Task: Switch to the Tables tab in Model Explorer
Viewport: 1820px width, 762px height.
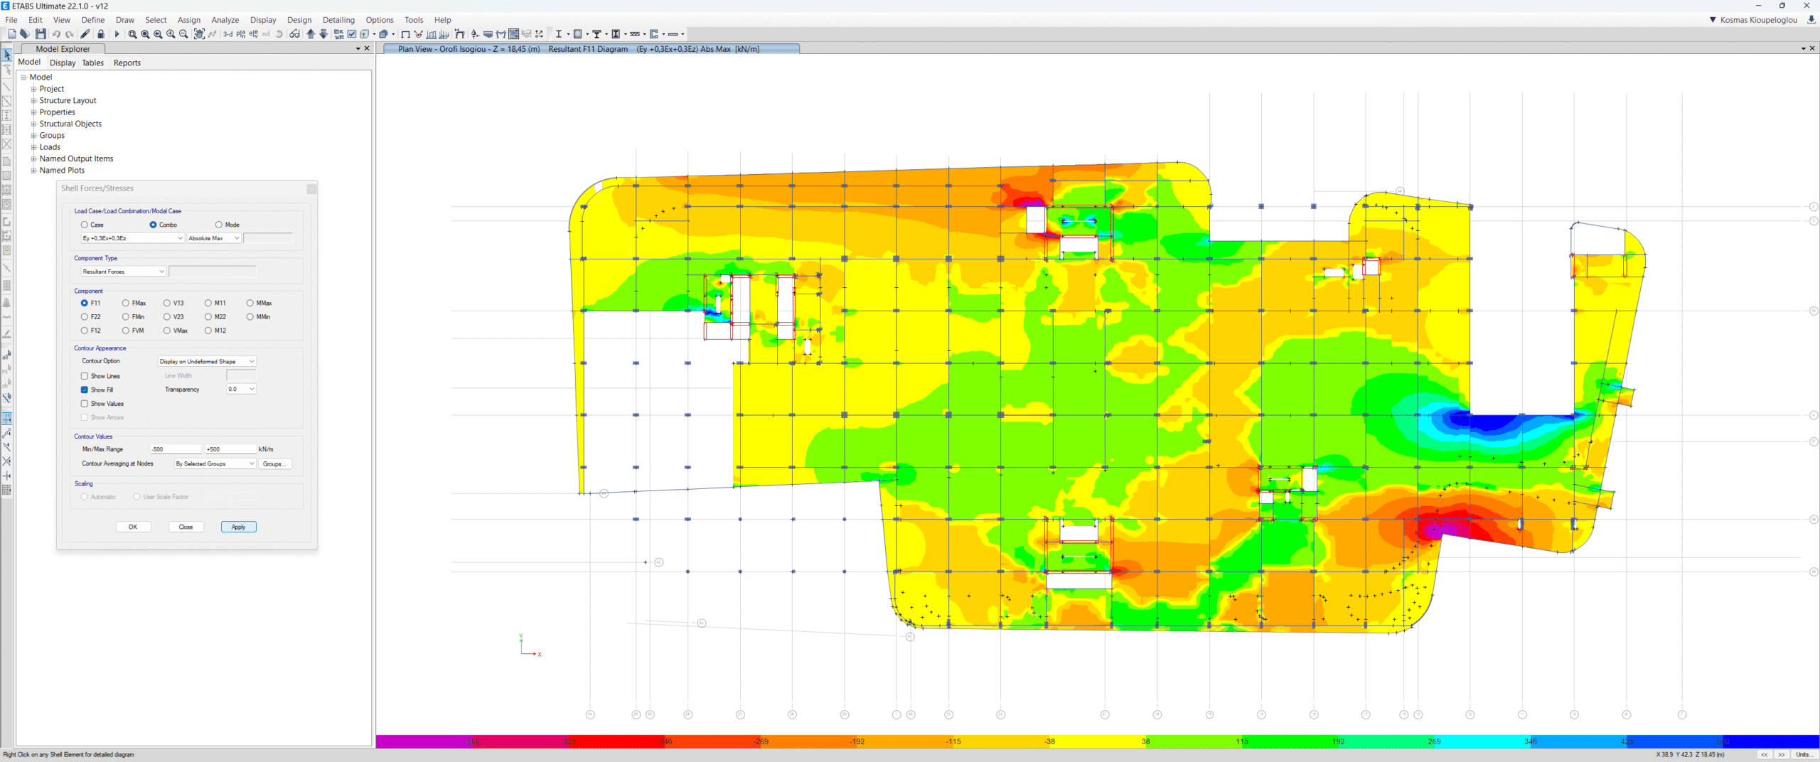Action: pos(92,63)
